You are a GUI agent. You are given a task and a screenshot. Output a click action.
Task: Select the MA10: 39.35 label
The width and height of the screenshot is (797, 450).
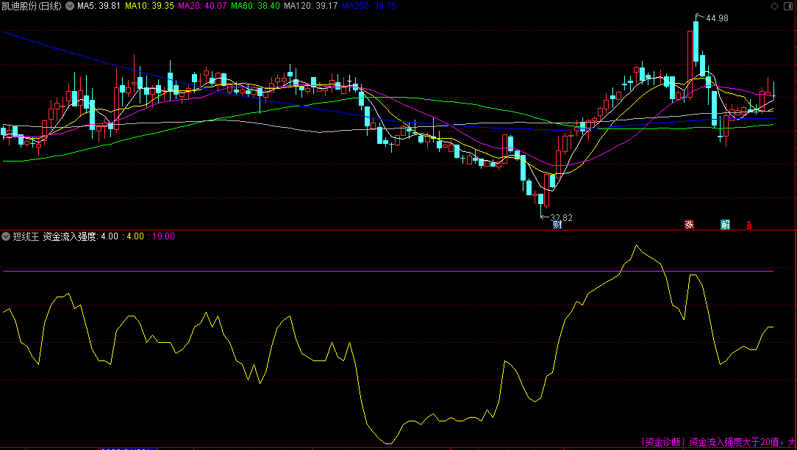pyautogui.click(x=149, y=6)
